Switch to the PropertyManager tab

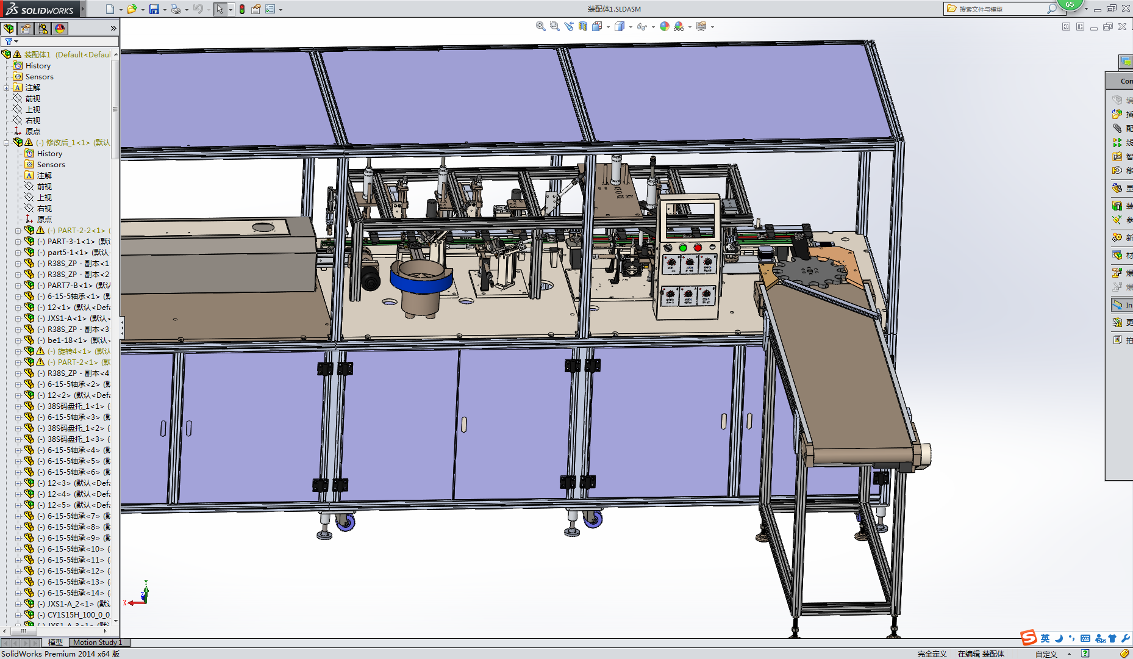tap(26, 29)
